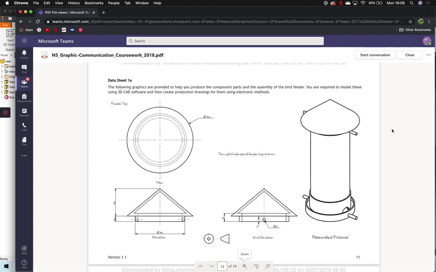Go to previous PDF page
This screenshot has width=436, height=272.
[200, 266]
